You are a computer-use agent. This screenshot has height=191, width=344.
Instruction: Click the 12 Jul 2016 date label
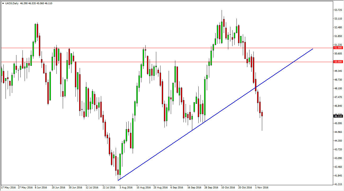(92, 188)
